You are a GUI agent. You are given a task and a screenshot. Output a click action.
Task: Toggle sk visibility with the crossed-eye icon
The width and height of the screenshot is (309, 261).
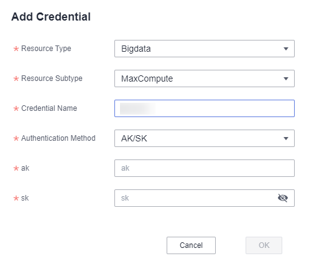(x=283, y=198)
